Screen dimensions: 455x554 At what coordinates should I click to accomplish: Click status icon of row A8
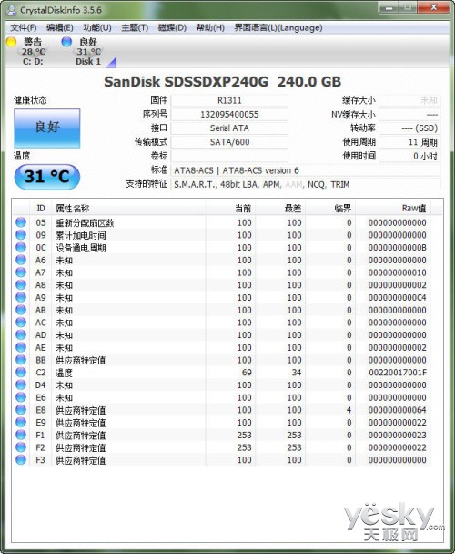pos(21,285)
